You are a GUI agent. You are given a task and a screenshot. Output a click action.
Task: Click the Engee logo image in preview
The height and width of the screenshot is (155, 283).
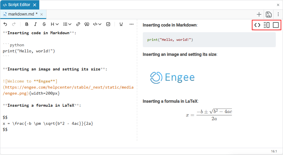(172, 78)
